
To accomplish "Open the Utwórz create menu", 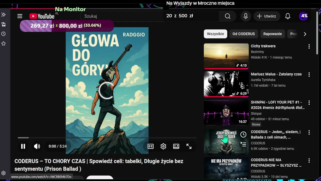I will pos(266,16).
